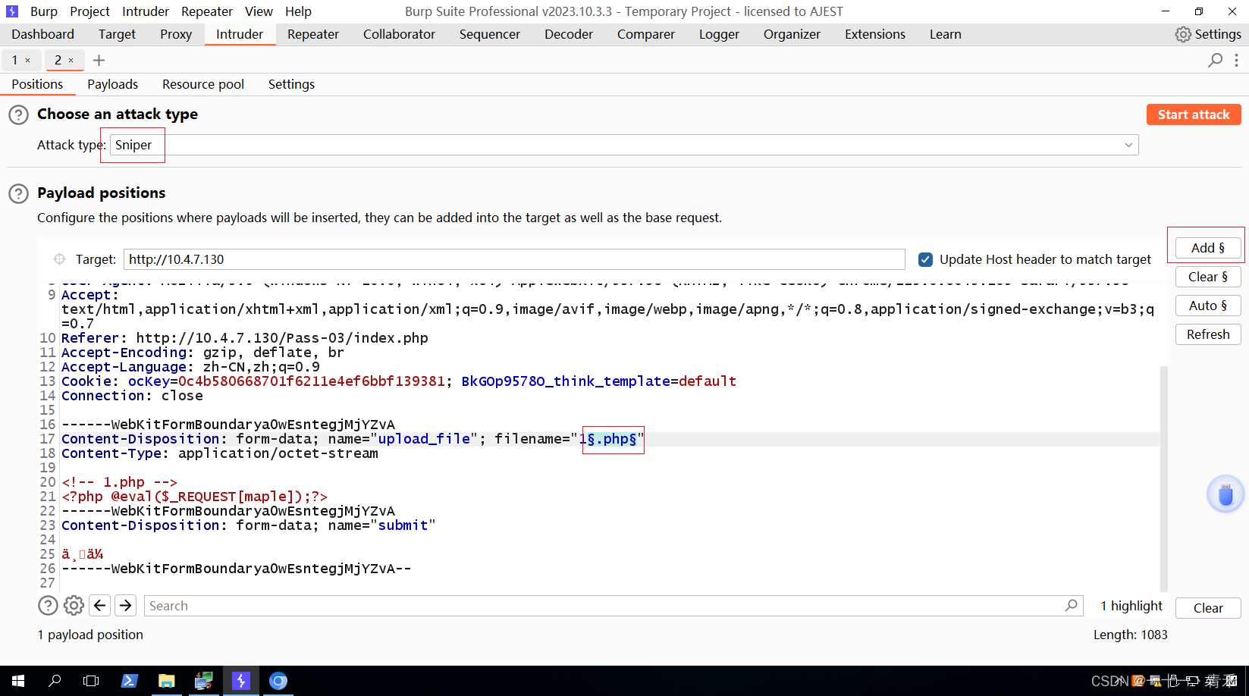
Task: Click the search magnifier icon in tab bar
Action: pyautogui.click(x=1215, y=60)
